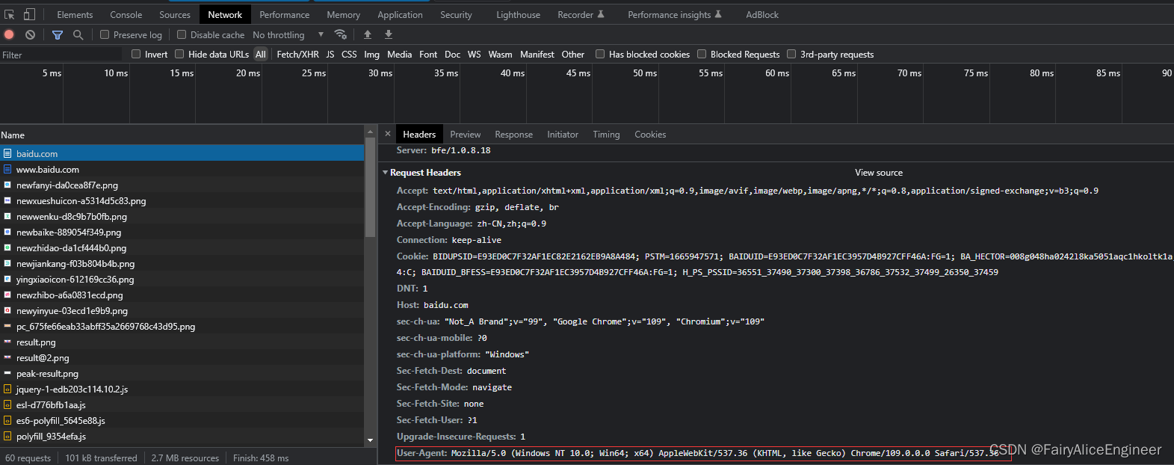Select newyinyue-03ecd1e9b9.png request

[182, 310]
